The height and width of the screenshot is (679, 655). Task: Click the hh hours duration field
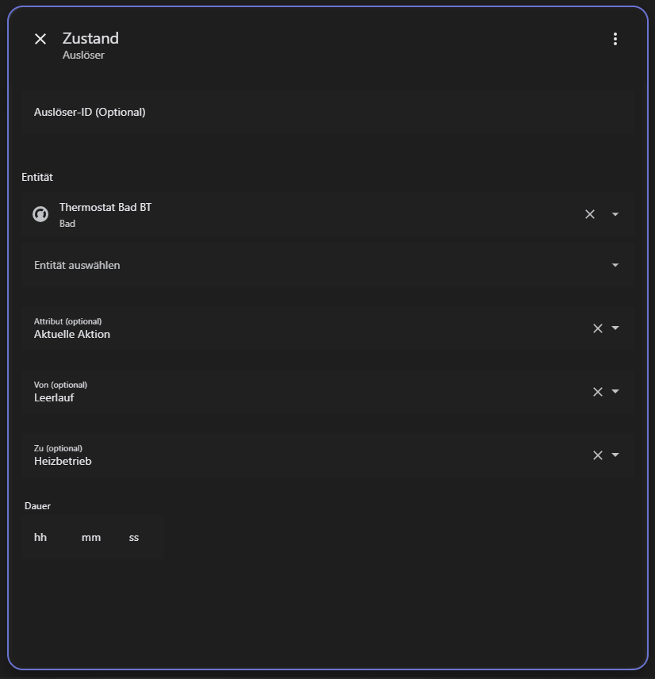click(41, 537)
